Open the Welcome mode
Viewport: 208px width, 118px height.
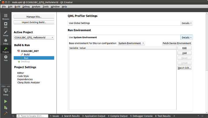point(6,17)
